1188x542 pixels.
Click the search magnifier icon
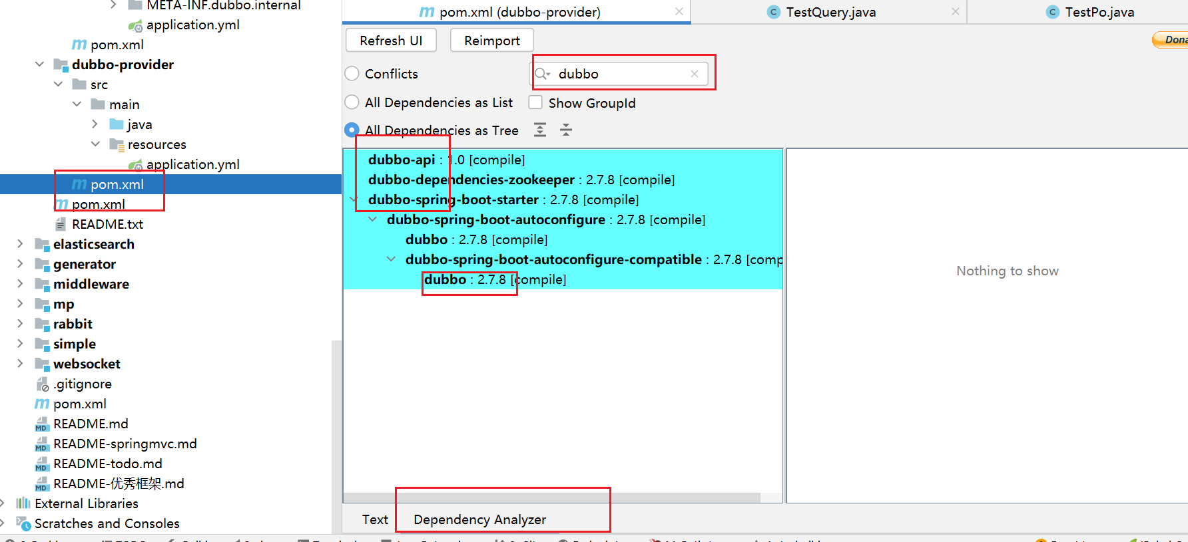coord(542,74)
